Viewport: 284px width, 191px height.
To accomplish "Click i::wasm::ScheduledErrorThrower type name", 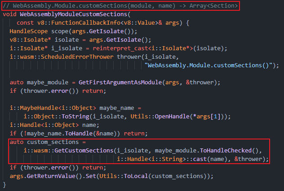I will coord(62,57).
